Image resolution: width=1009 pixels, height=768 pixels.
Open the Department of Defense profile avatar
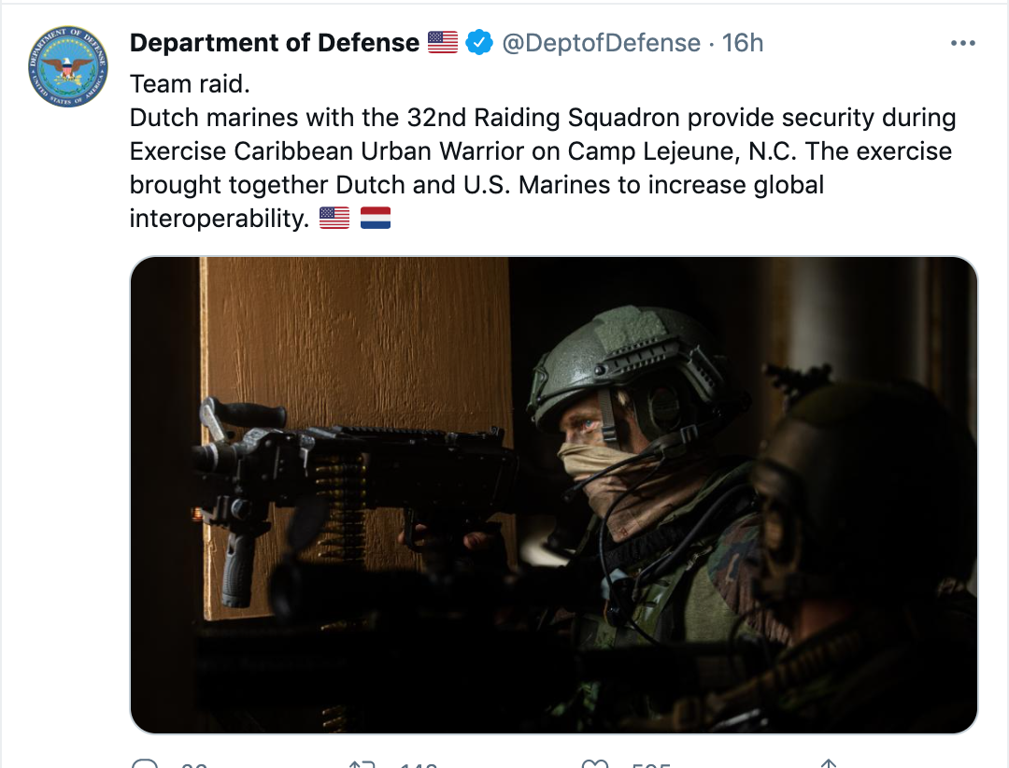pyautogui.click(x=68, y=66)
